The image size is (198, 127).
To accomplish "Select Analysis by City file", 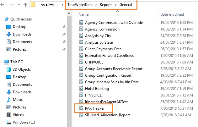I will coord(98,36).
